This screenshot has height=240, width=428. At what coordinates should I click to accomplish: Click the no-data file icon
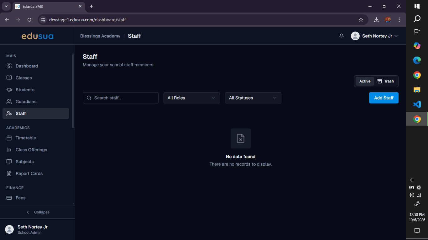point(241,138)
